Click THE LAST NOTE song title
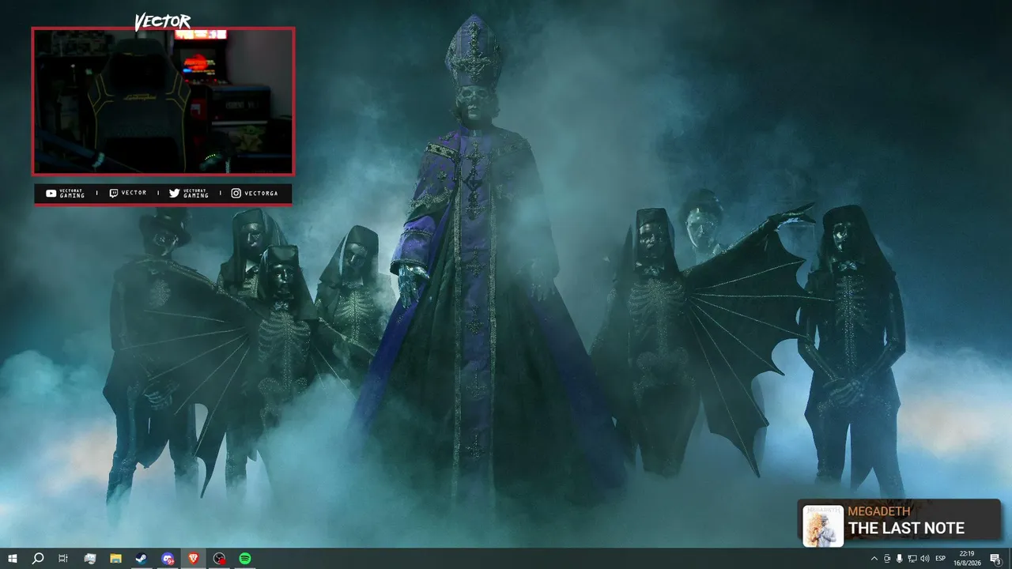 point(906,529)
